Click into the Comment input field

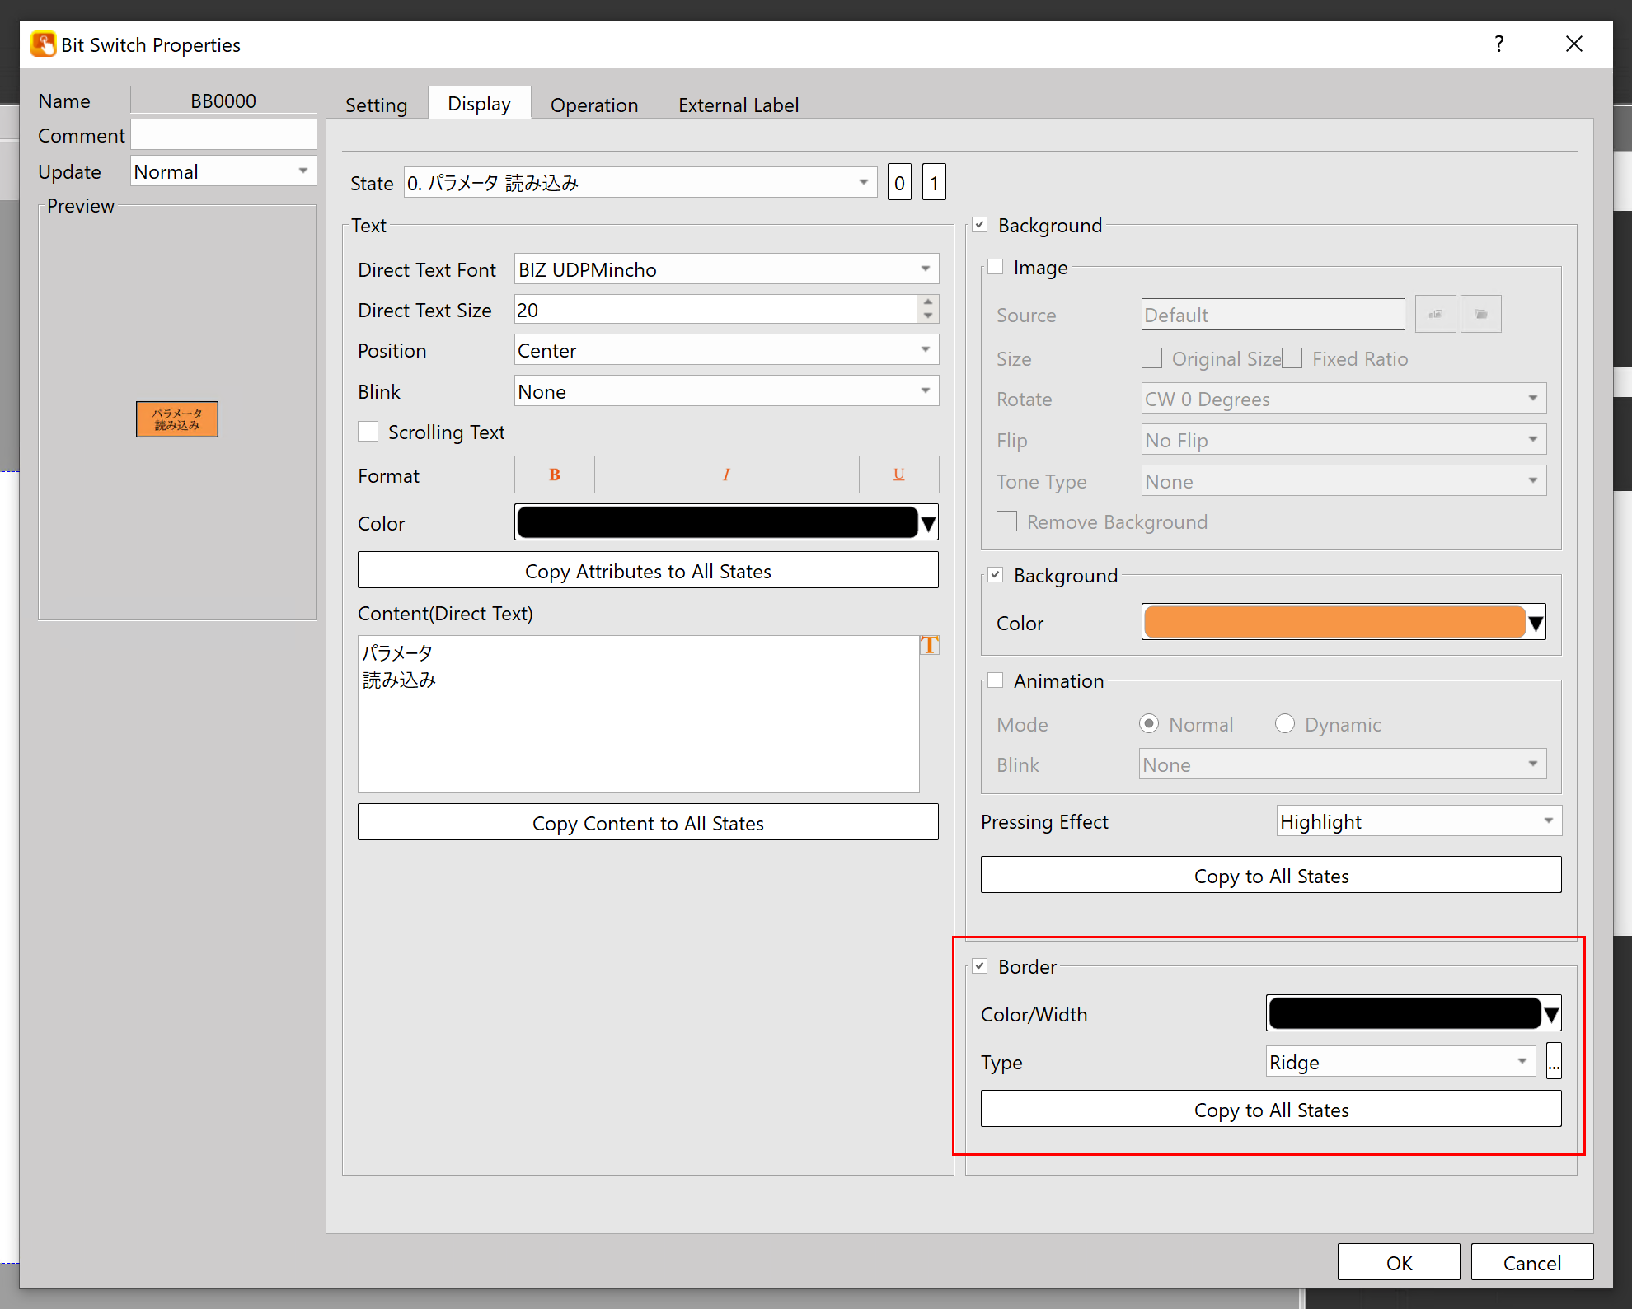pyautogui.click(x=223, y=135)
